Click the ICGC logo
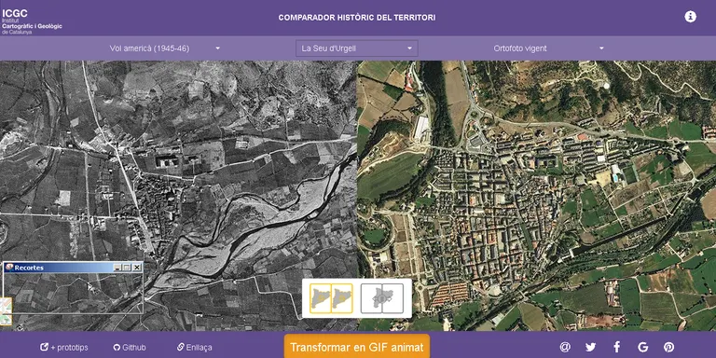This screenshot has width=716, height=358. click(x=32, y=21)
